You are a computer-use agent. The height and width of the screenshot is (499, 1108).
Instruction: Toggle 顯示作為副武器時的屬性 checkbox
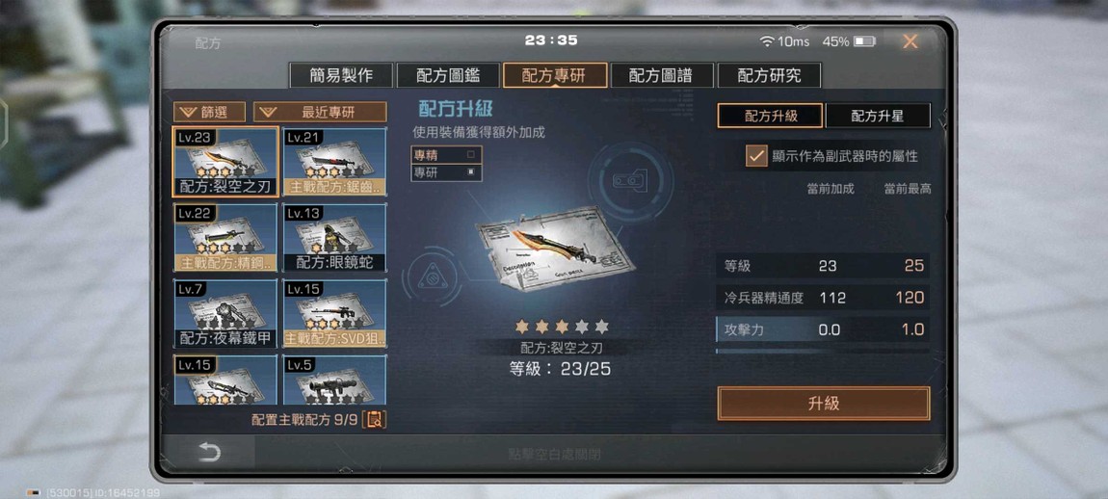[x=756, y=156]
